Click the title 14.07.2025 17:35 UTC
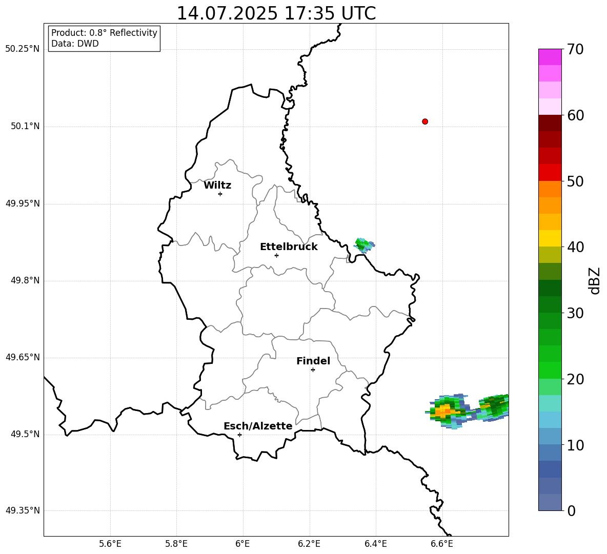Screen dimensions: 607x554 pyautogui.click(x=276, y=13)
